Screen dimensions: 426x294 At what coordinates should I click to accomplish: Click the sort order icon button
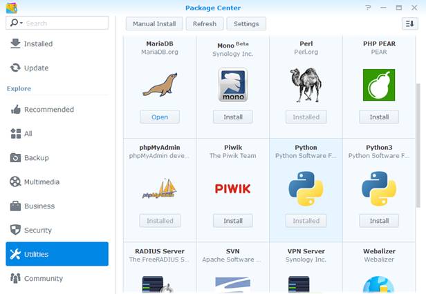pyautogui.click(x=409, y=23)
